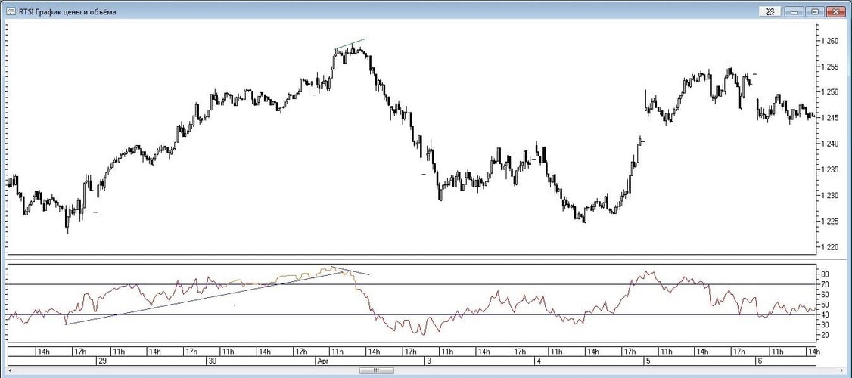This screenshot has width=852, height=378.
Task: Click the "30" date label on the time axis
Action: (211, 361)
